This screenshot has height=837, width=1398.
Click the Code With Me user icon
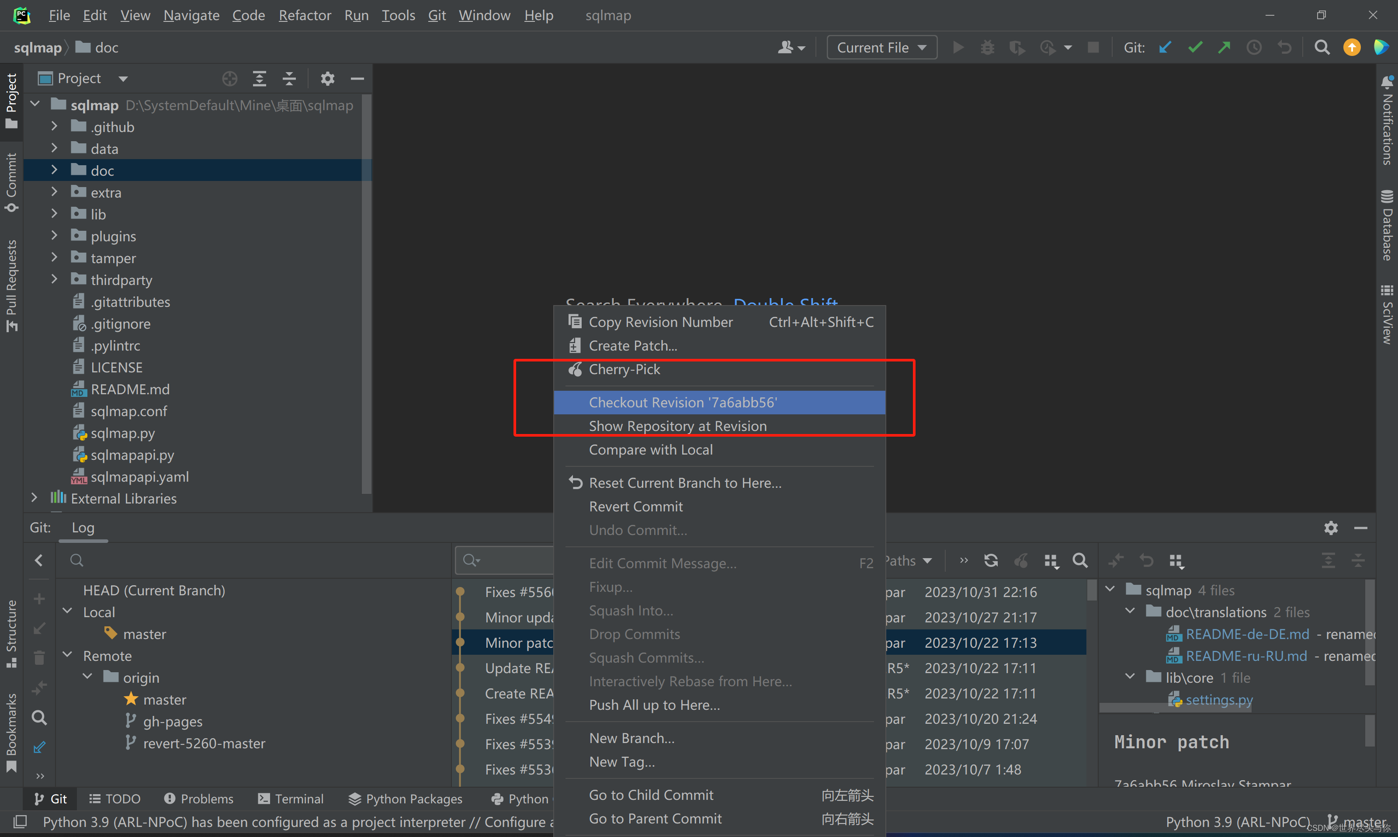pyautogui.click(x=791, y=47)
